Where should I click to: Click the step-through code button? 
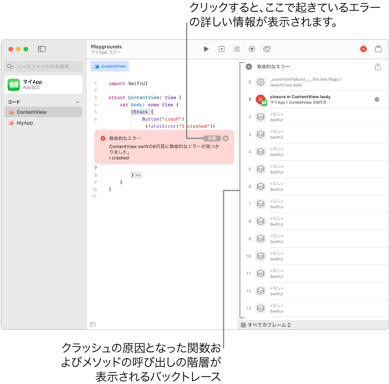(x=222, y=49)
